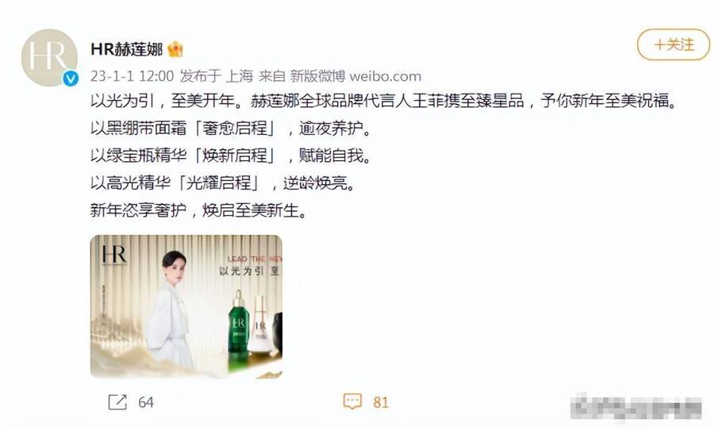Click the 新年恣享奢护 closing line
This screenshot has height=430, width=714.
pyautogui.click(x=198, y=210)
